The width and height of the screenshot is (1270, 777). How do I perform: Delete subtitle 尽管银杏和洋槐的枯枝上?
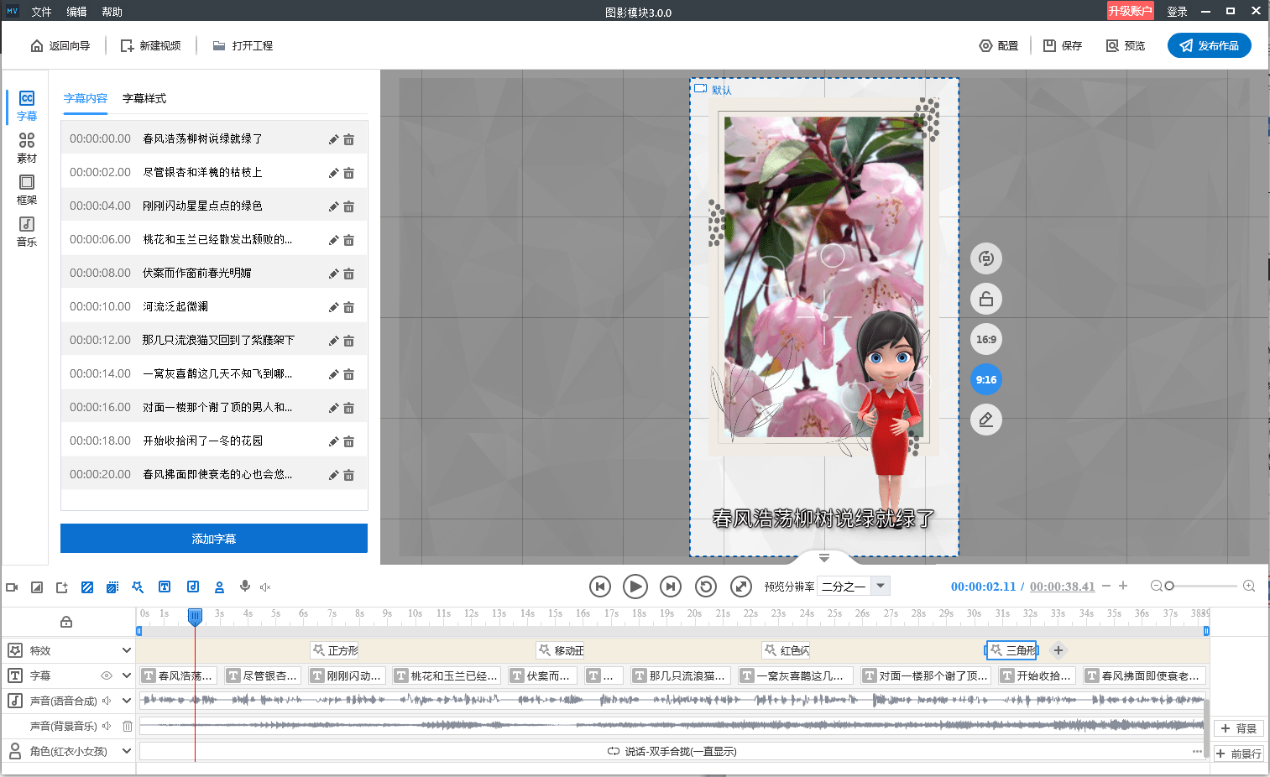coord(348,173)
